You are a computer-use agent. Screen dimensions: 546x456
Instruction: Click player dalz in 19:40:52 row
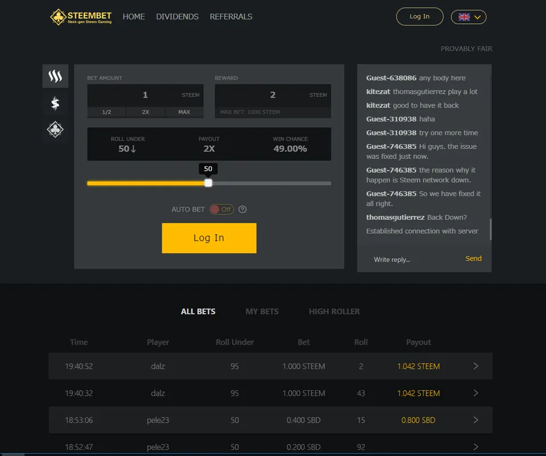(x=158, y=366)
